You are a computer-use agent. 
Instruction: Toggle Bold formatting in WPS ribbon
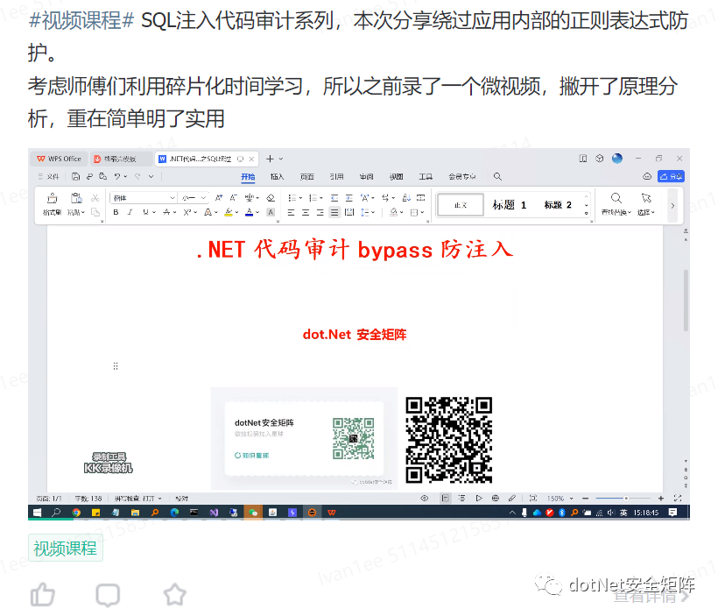point(116,212)
